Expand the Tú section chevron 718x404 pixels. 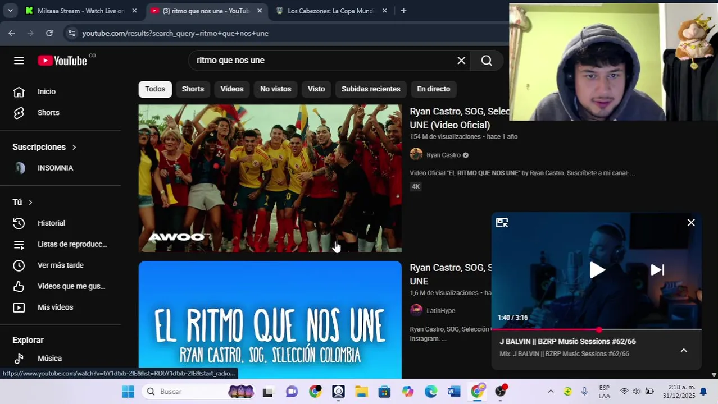pyautogui.click(x=30, y=202)
